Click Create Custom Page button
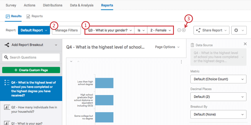Viewport: 251px width, 125px height. pyautogui.click(x=31, y=70)
